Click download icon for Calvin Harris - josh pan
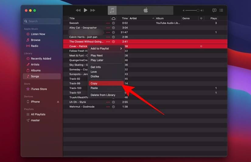This screenshot has height=162, width=251. pyautogui.click(x=113, y=37)
